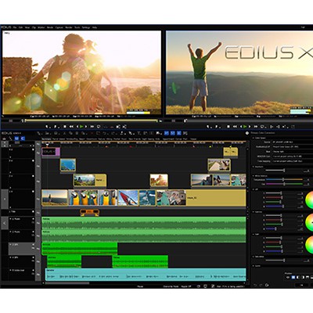Expand the Curve section
313x313 pixels.
[x=253, y=266]
